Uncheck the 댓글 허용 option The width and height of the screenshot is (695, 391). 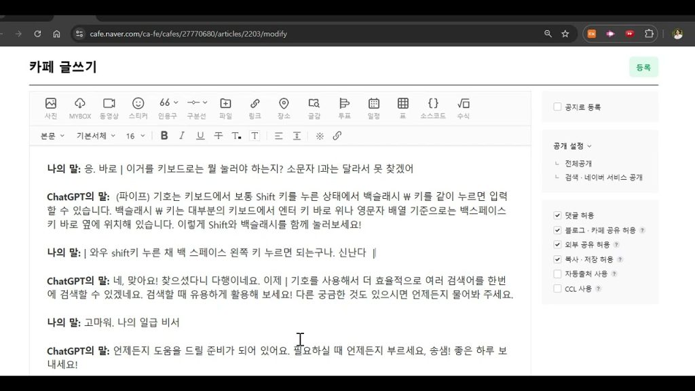coord(558,215)
